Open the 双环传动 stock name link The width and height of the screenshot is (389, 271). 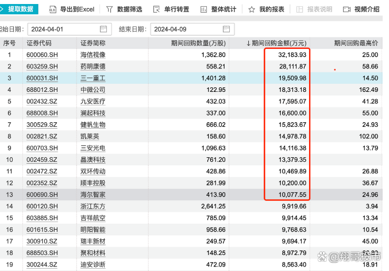coord(93,171)
